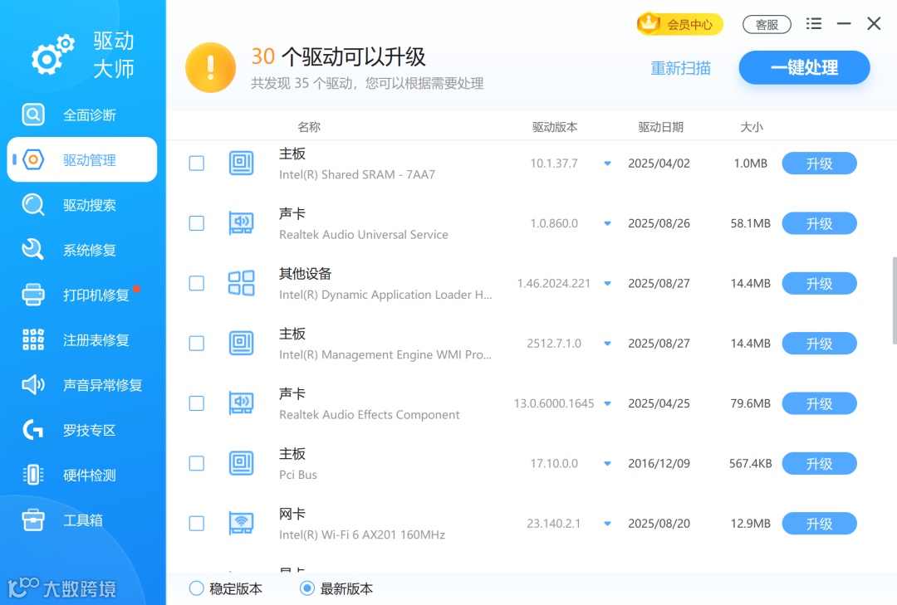This screenshot has height=605, width=897.
Task: Expand version dropdown for 1.0.860.0
Action: pyautogui.click(x=607, y=223)
